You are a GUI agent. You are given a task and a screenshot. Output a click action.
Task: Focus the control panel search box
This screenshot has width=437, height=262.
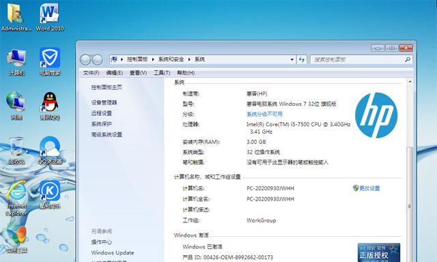(x=358, y=59)
